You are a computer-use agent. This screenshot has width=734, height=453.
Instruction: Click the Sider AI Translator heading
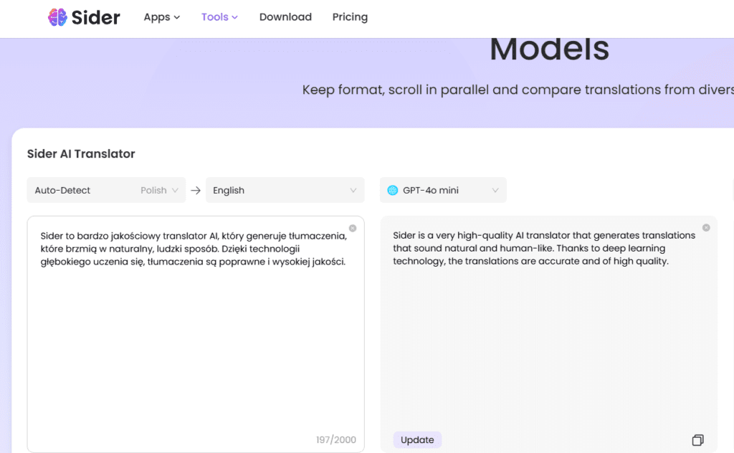point(81,153)
